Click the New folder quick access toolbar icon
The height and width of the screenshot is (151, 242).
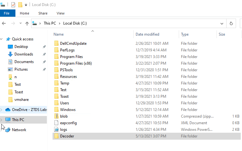point(20,5)
